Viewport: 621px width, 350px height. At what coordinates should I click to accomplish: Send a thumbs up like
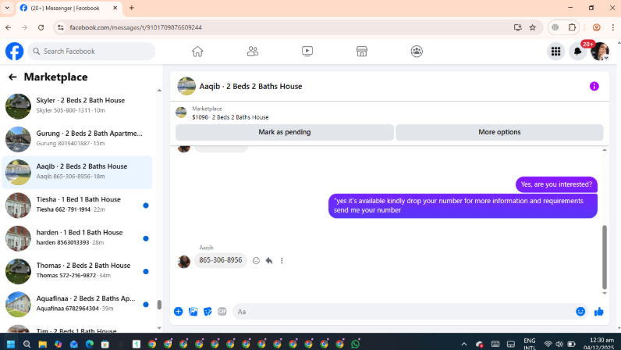pyautogui.click(x=599, y=312)
